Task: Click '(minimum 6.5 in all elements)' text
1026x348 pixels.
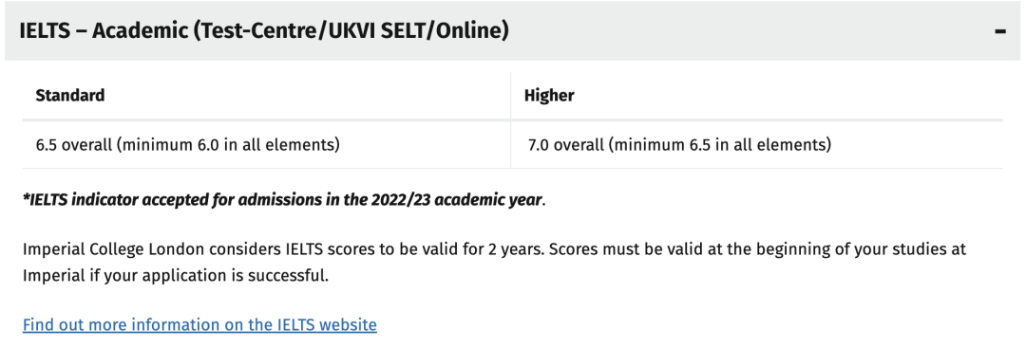Action: tap(720, 144)
